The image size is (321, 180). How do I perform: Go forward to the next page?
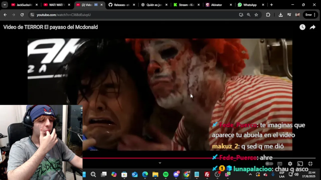(14, 15)
